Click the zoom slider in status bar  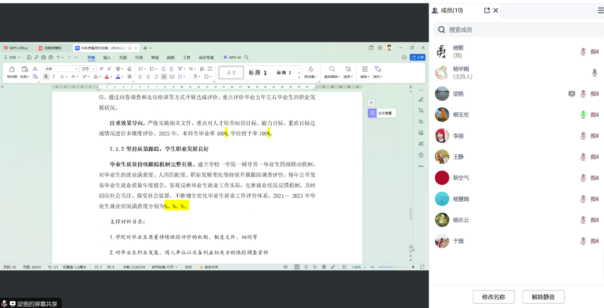click(392, 267)
